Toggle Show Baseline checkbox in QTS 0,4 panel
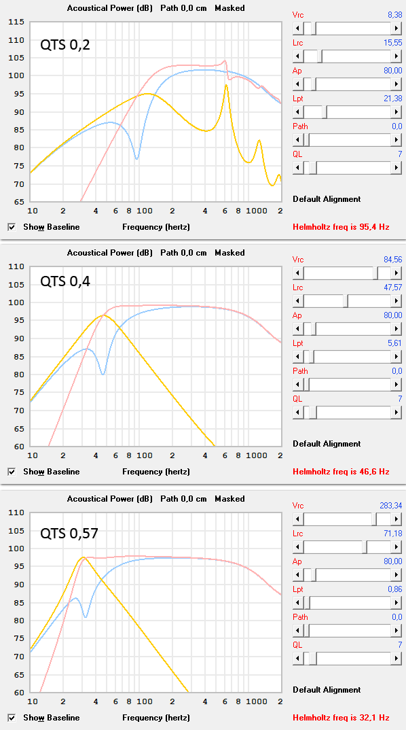This screenshot has width=406, height=730. [x=12, y=472]
